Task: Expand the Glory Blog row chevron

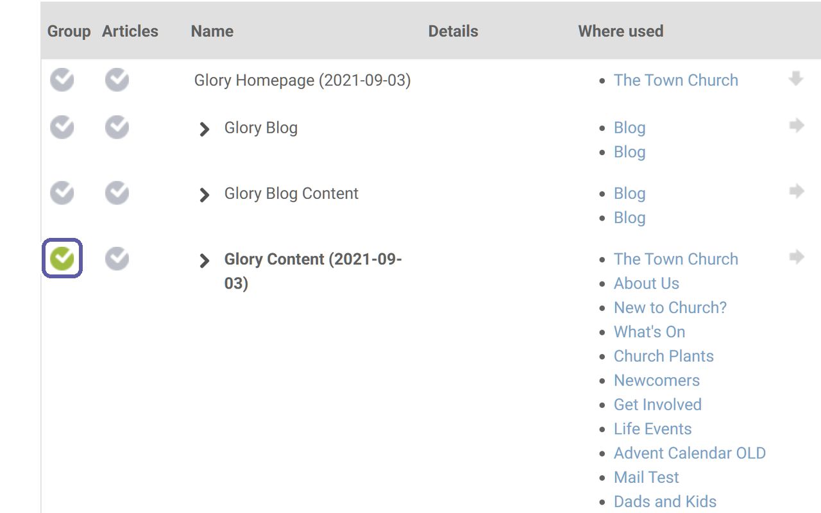Action: click(x=205, y=129)
